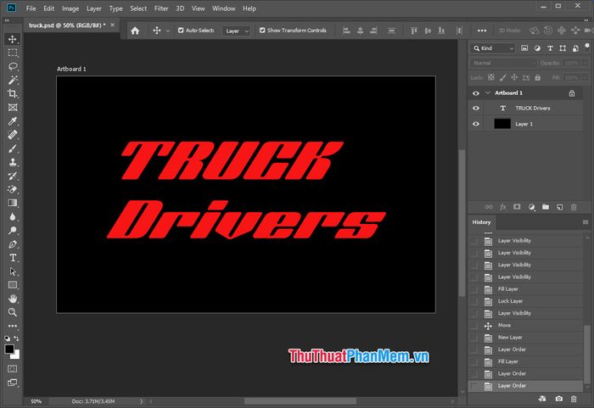594x408 pixels.
Task: Select the Hand tool
Action: pyautogui.click(x=13, y=299)
